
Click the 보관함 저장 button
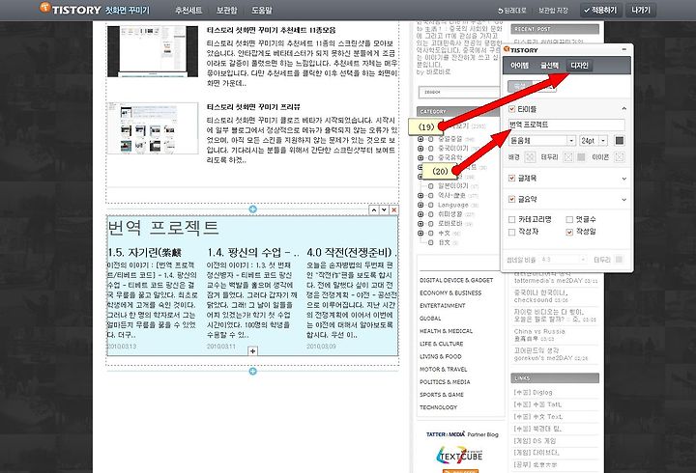click(x=553, y=11)
